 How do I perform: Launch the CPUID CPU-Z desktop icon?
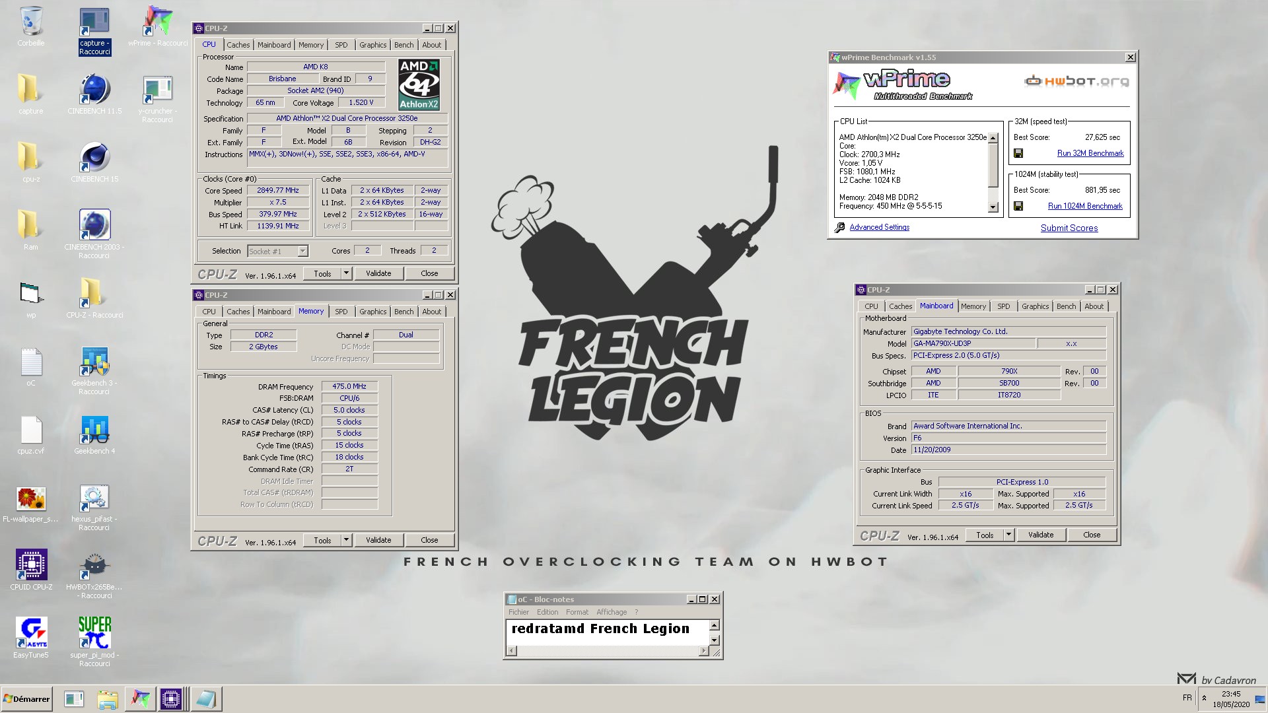[31, 570]
